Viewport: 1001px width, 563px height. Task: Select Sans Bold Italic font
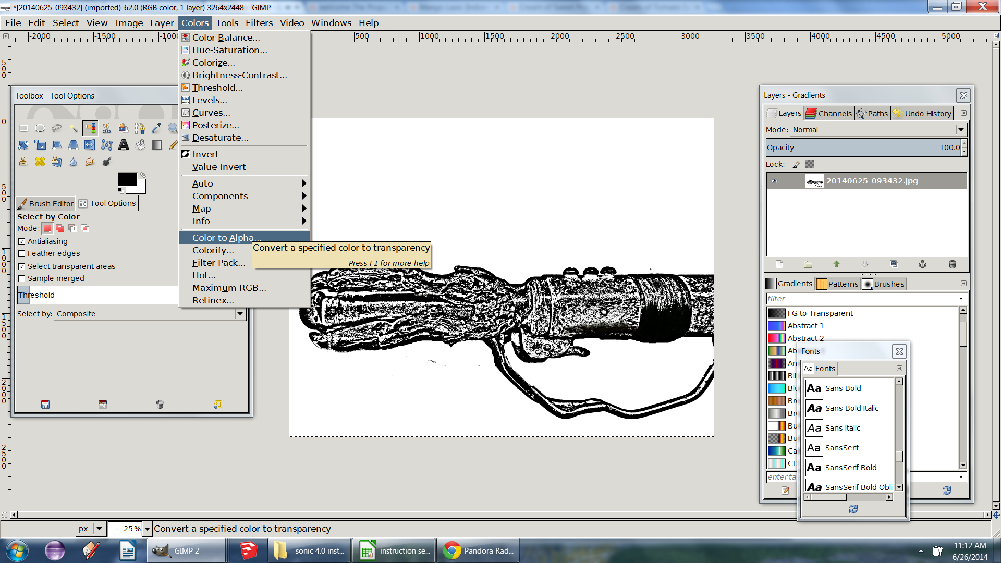[851, 408]
